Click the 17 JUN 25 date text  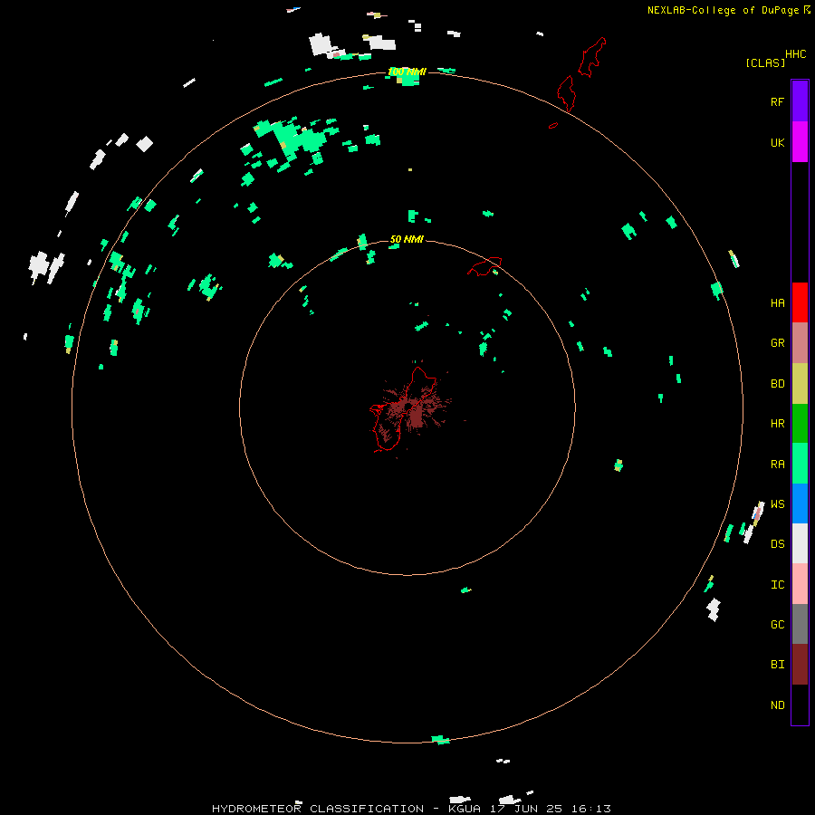[x=526, y=809]
